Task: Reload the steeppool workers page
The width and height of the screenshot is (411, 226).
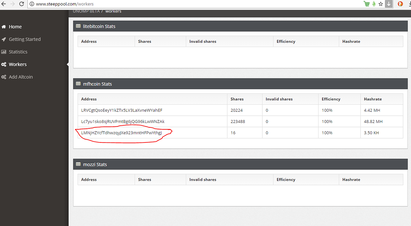Action: pyautogui.click(x=22, y=4)
